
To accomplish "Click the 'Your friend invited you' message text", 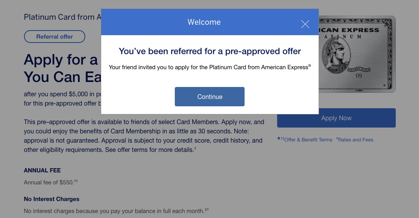I will pyautogui.click(x=210, y=67).
